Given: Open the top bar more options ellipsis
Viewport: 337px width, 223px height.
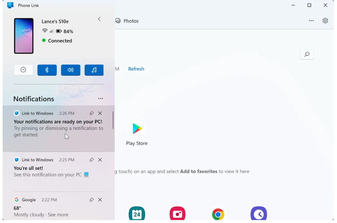Looking at the screenshot, I should coord(311,21).
